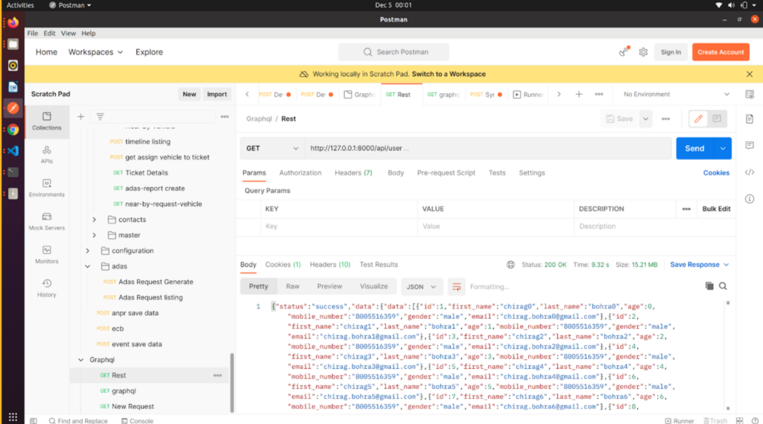This screenshot has width=763, height=424.
Task: Open options for the Rest request row
Action: point(218,376)
